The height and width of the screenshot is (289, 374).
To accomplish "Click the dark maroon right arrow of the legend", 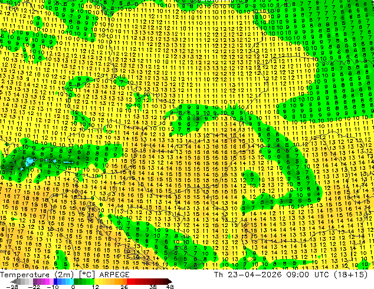I will 170,281.
